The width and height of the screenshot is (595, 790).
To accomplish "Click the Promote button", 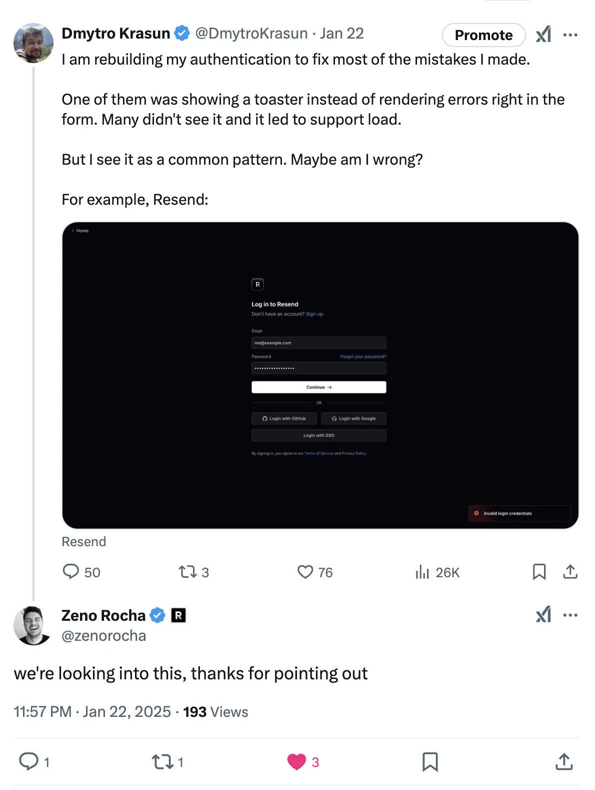I will [x=483, y=35].
